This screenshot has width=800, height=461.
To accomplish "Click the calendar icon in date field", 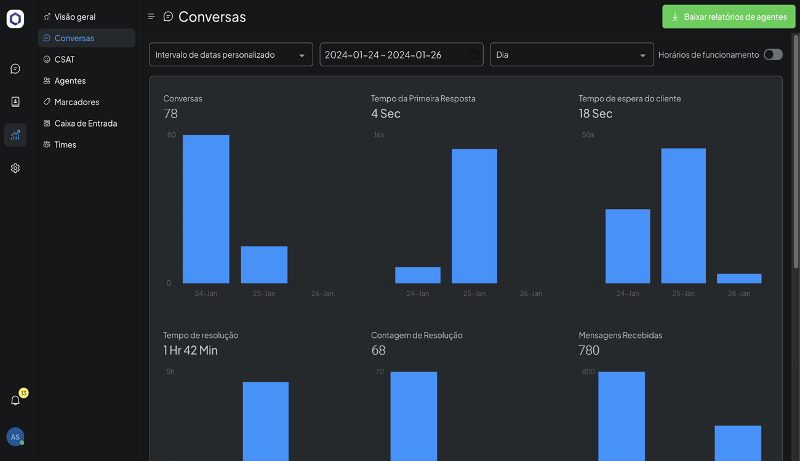I will tap(474, 55).
